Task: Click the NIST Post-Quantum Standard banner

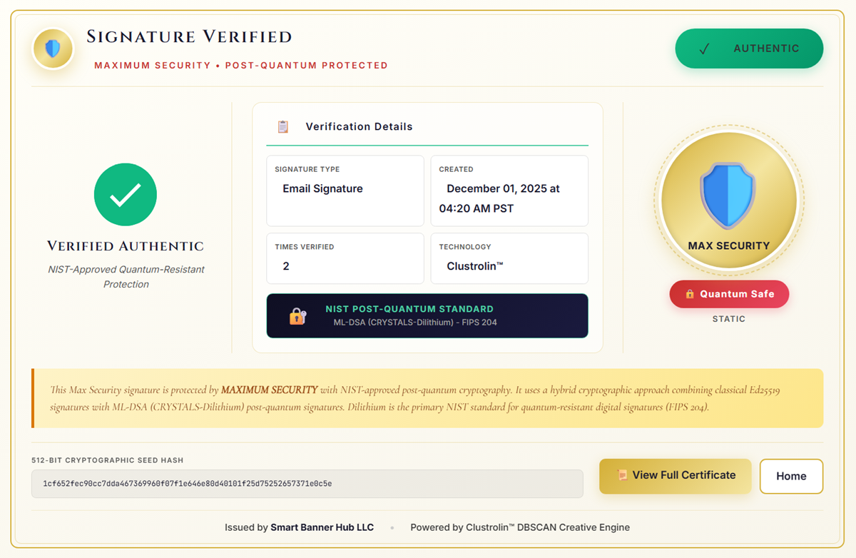Action: [x=427, y=315]
